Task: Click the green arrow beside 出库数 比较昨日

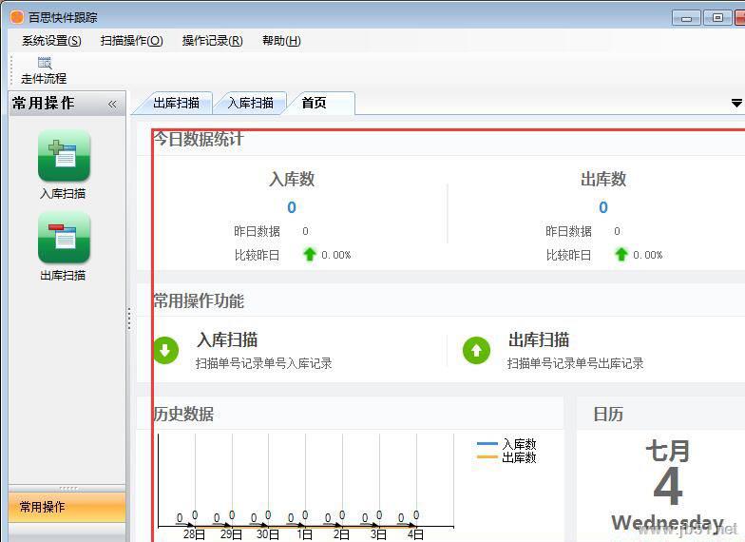Action: 621,255
